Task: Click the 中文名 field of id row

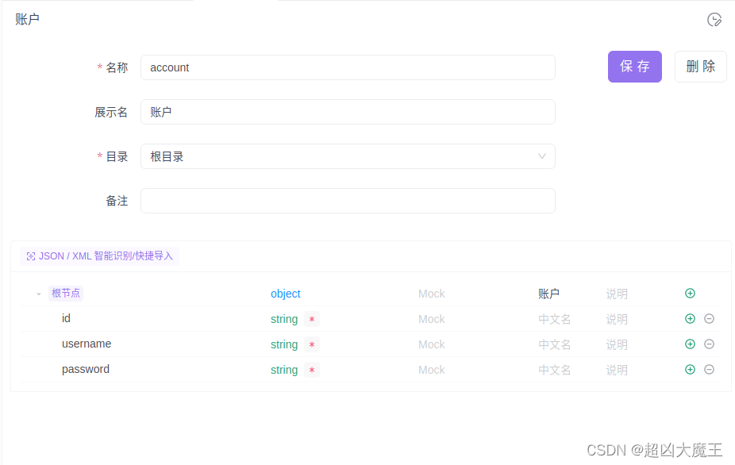Action: click(x=555, y=319)
